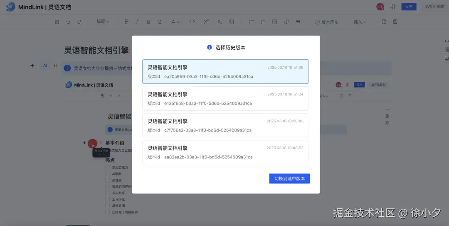Insert inline code with the <> icon

coord(192,22)
